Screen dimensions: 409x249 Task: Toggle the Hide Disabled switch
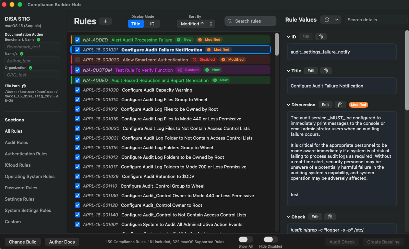pyautogui.click(x=270, y=239)
